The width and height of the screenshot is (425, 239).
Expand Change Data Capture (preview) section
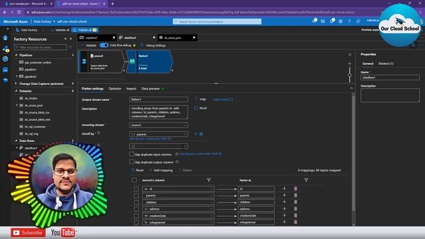tap(16, 84)
